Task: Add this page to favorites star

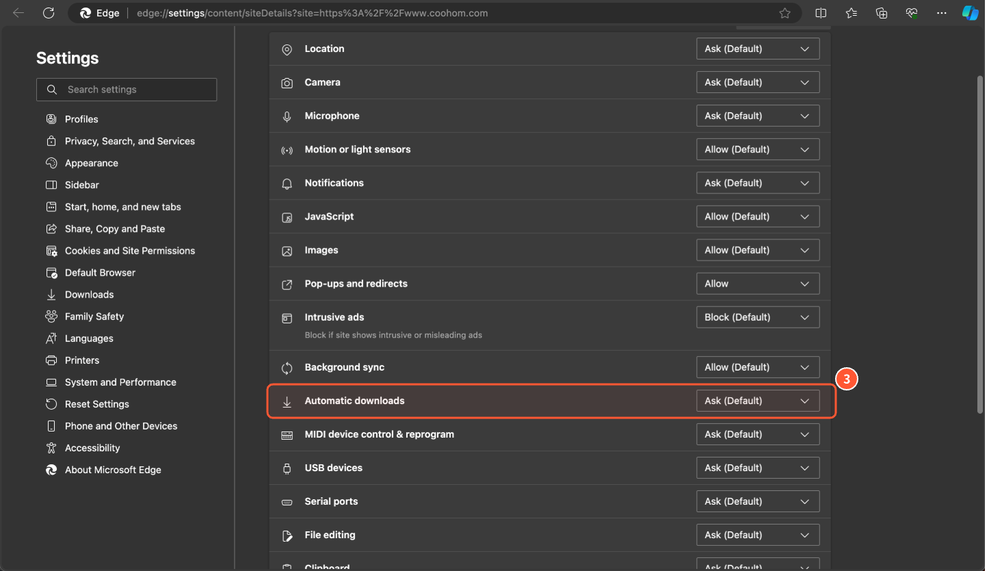Action: 784,13
